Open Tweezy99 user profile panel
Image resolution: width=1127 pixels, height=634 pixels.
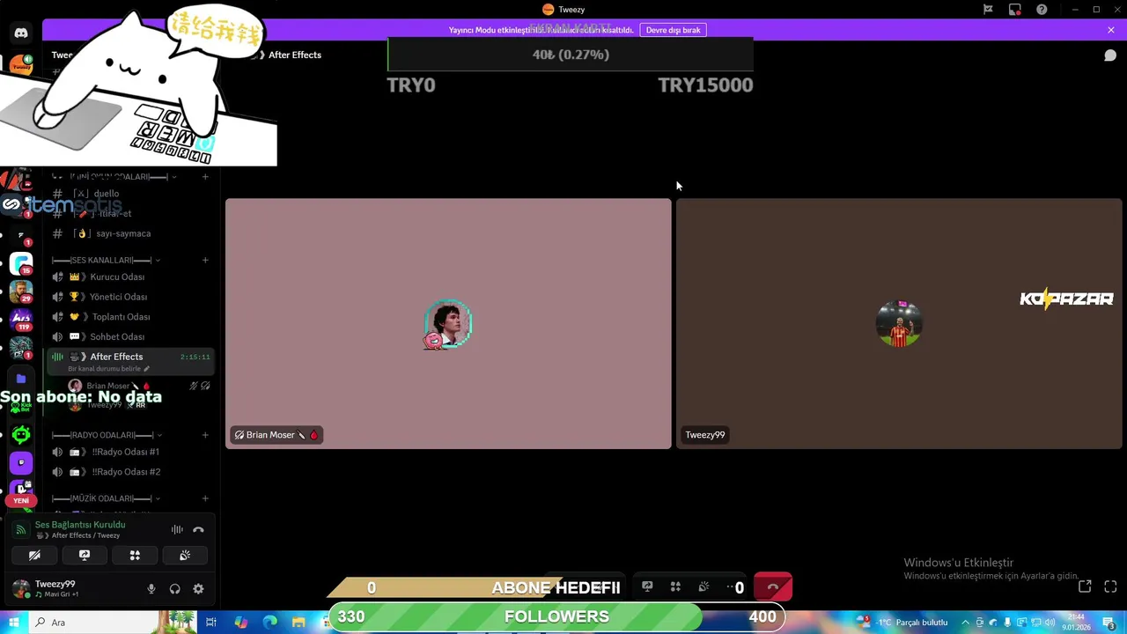point(57,588)
